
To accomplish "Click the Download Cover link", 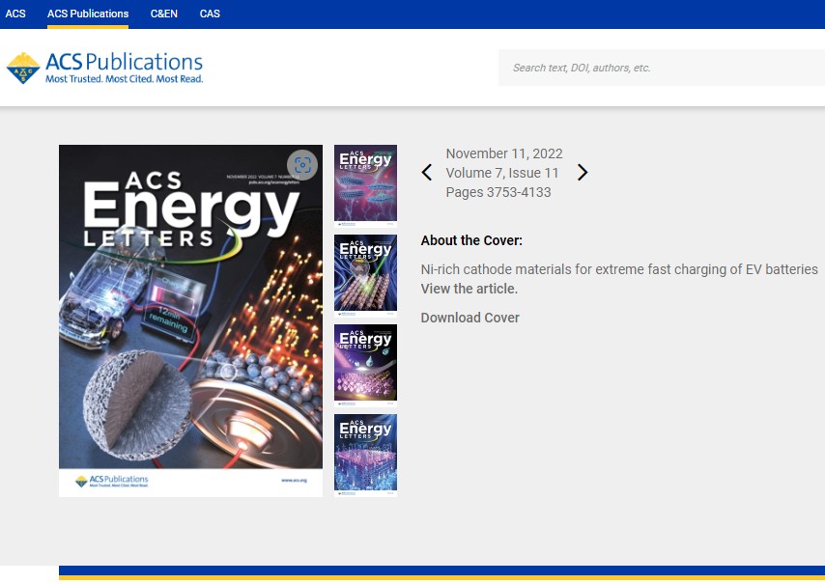I will pos(469,318).
